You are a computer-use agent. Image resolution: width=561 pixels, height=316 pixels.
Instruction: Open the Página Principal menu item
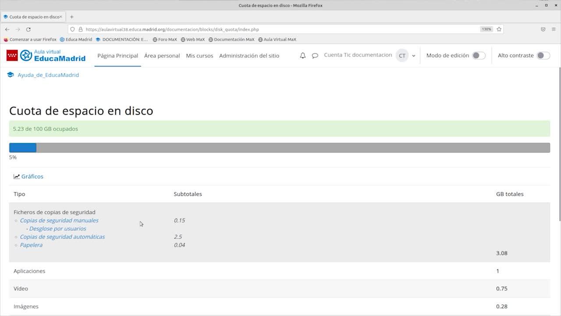[x=117, y=56]
